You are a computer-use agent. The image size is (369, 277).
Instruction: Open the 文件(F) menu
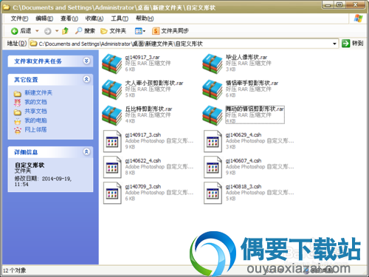(x=20, y=18)
